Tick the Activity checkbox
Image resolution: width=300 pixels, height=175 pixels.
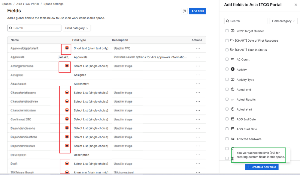tap(227, 69)
